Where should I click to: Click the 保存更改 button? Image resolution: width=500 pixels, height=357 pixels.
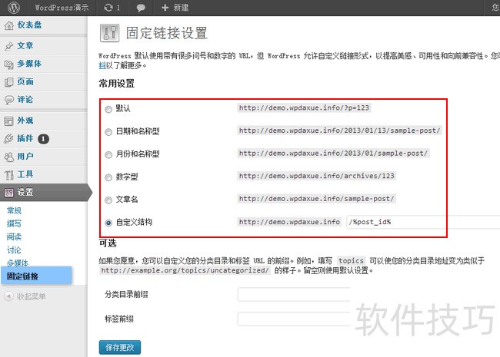pos(119,347)
